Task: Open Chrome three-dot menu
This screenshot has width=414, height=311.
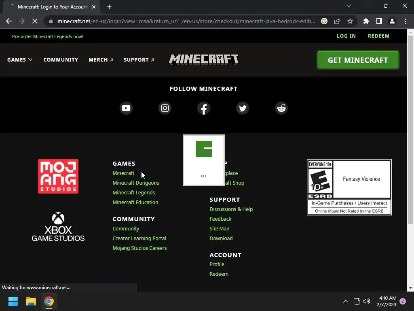Action: [x=405, y=21]
